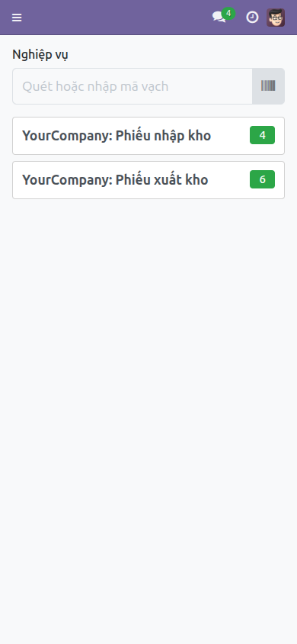Click the barcode scan icon button
This screenshot has width=297, height=644.
(268, 85)
